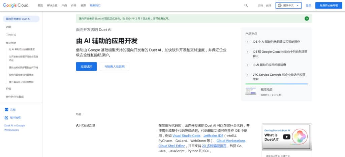Screen dimensions: 345x157
Task: Click the Google Cloud logo
Action: (15, 5)
